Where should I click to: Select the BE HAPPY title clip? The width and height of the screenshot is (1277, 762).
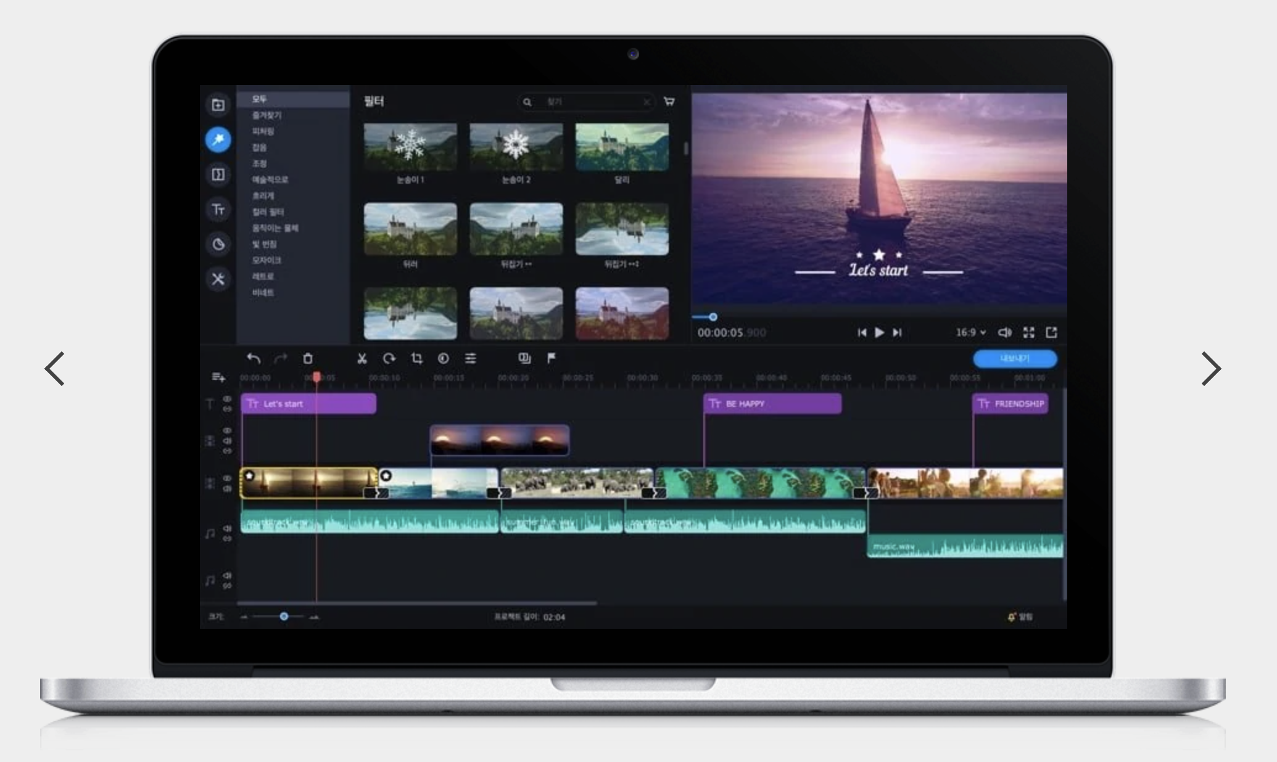(x=772, y=404)
